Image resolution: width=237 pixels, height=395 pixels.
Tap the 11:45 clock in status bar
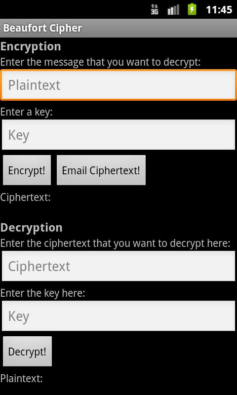(219, 10)
